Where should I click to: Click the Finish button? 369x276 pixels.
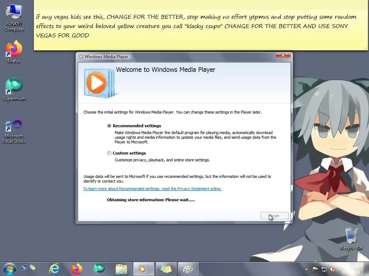pos(274,216)
